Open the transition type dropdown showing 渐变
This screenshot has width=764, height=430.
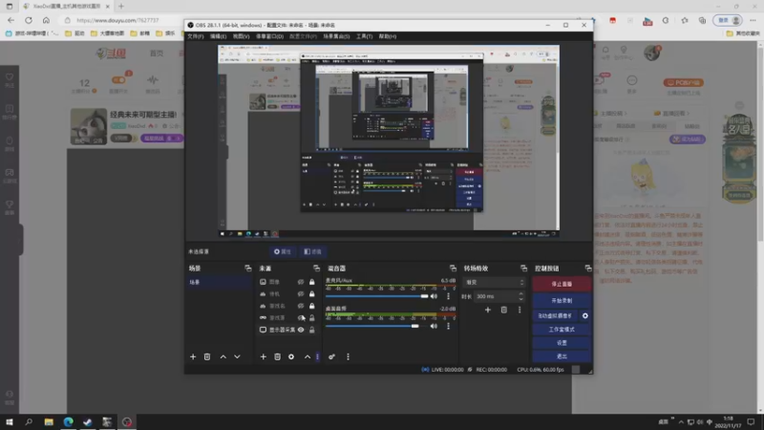tap(494, 282)
